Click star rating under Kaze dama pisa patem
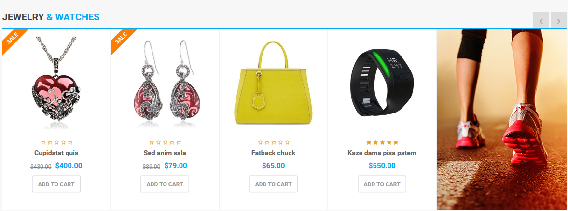The image size is (568, 211). tap(382, 142)
